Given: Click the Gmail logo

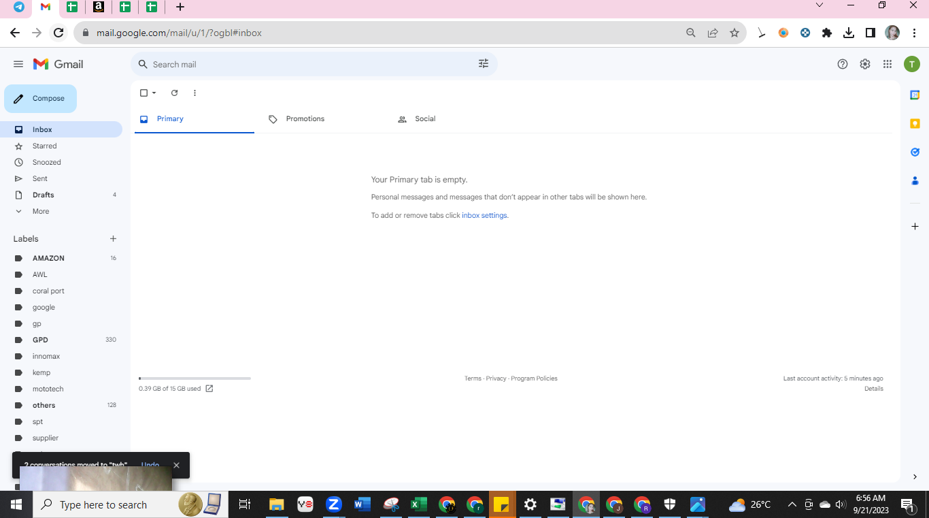Looking at the screenshot, I should point(58,64).
